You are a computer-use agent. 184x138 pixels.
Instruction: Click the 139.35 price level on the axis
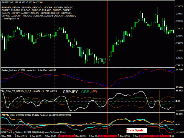[x=179, y=21]
